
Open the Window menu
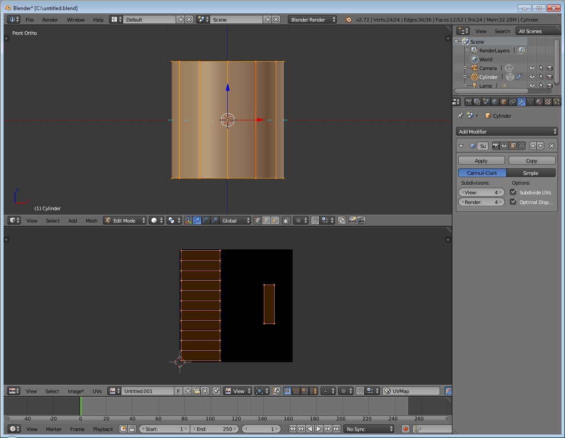75,19
